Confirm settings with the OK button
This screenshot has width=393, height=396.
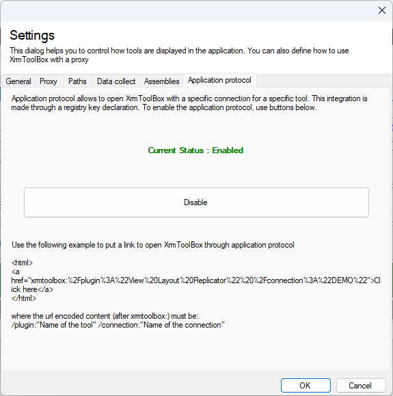306,385
